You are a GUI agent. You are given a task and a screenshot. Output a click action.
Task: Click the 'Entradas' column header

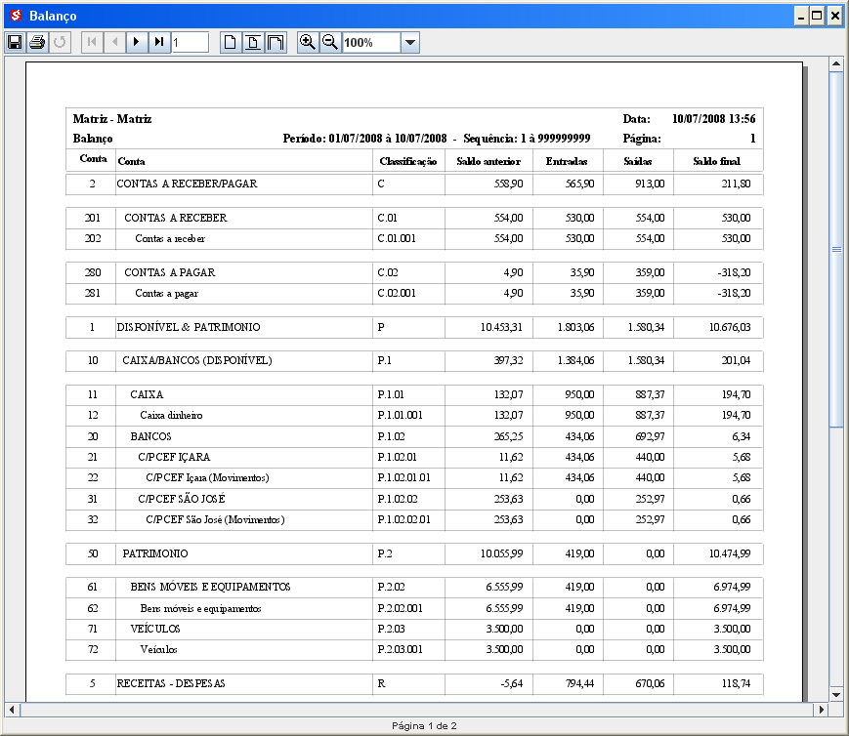click(x=567, y=162)
